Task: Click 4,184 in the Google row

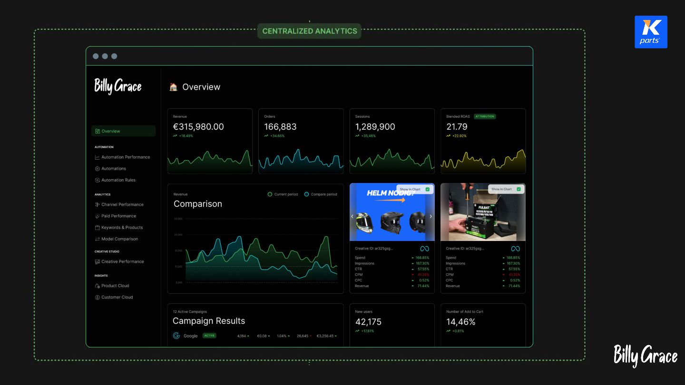Action: pyautogui.click(x=242, y=336)
